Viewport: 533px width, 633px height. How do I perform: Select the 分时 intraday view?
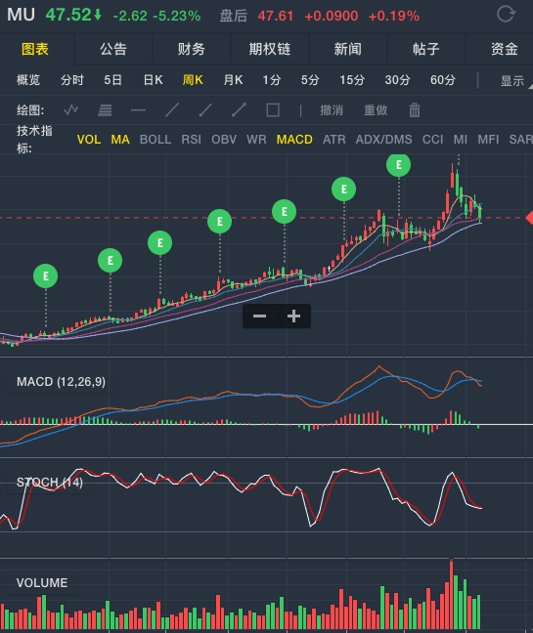72,80
